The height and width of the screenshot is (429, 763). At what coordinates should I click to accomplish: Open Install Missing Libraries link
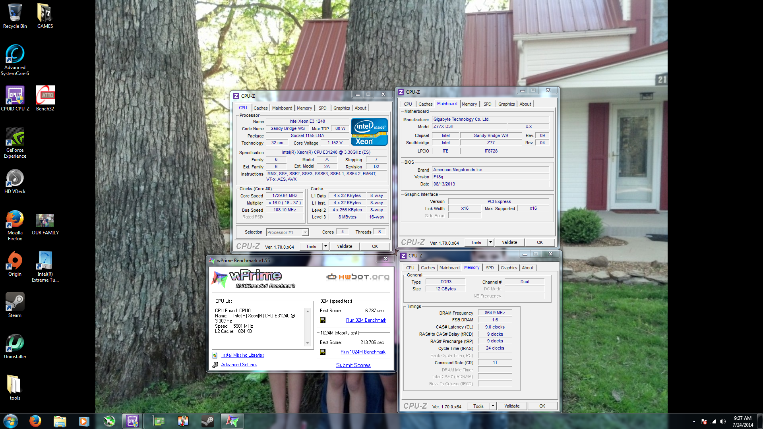[242, 355]
